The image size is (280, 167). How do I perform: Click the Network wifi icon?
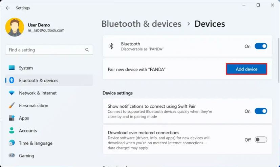[x=12, y=93]
